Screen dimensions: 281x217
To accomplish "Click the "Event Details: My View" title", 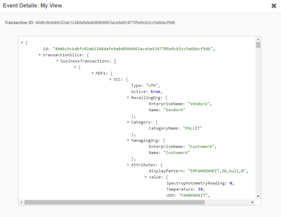I will click(32, 5).
